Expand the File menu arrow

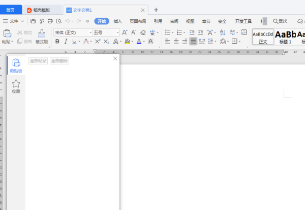(x=22, y=21)
